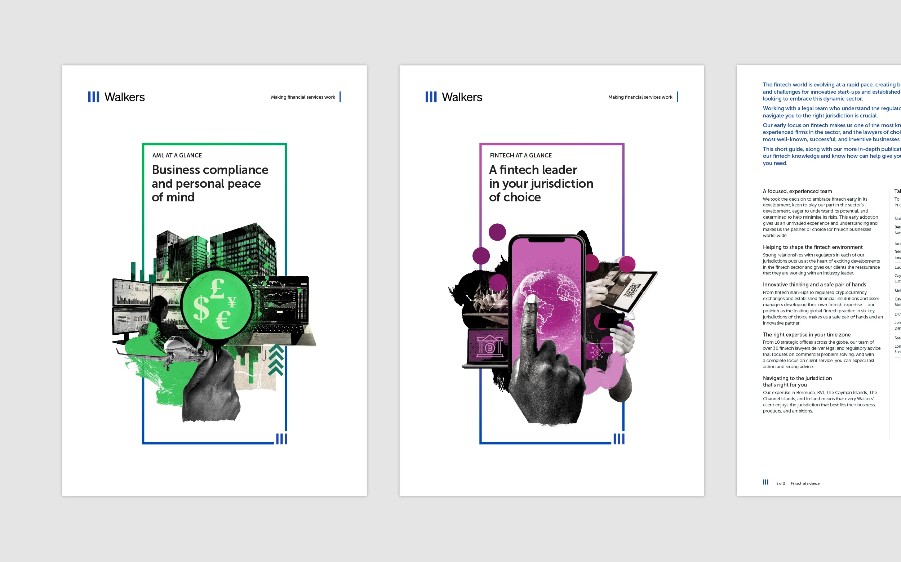Click the green currency magnifying glass
901x562 pixels.
click(217, 304)
